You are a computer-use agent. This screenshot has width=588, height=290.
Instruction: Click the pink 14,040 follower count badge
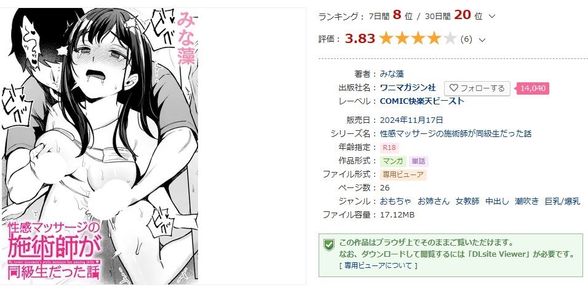click(x=533, y=88)
